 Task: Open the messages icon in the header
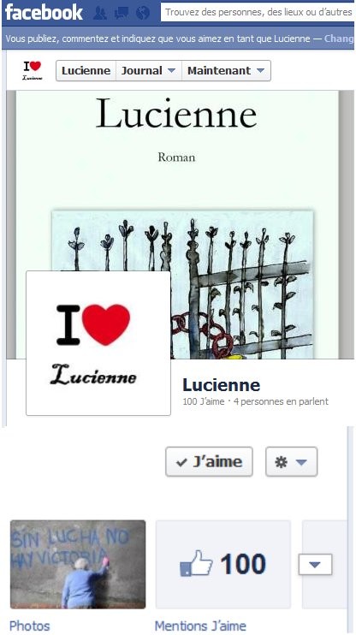[x=122, y=14]
